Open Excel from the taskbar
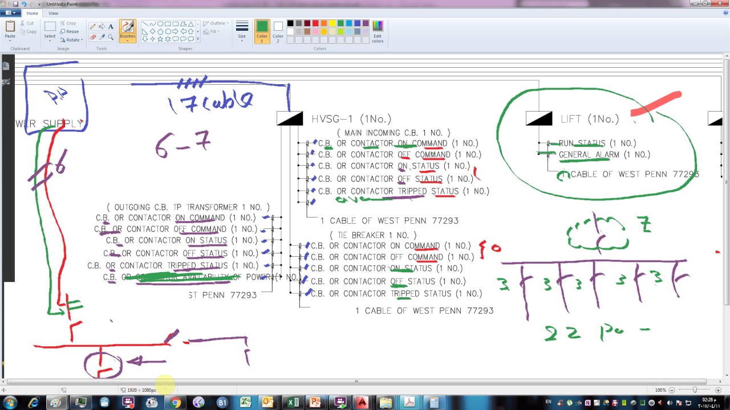 pos(293,403)
